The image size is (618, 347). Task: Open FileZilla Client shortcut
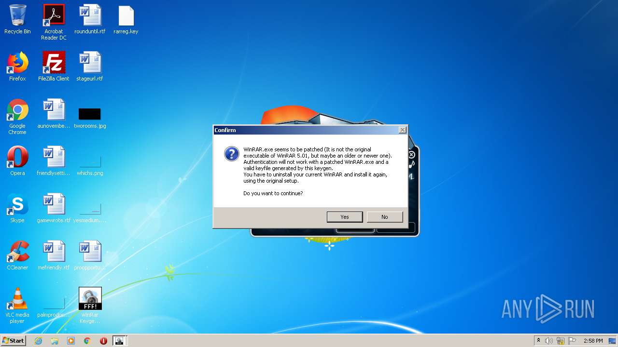(x=54, y=67)
